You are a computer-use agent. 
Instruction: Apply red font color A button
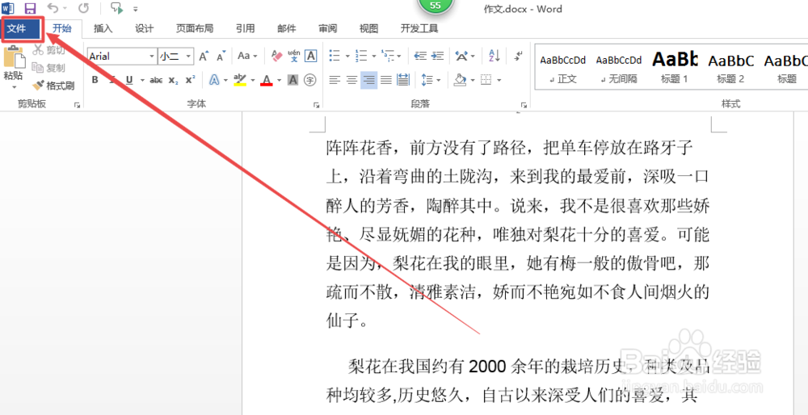click(x=267, y=80)
